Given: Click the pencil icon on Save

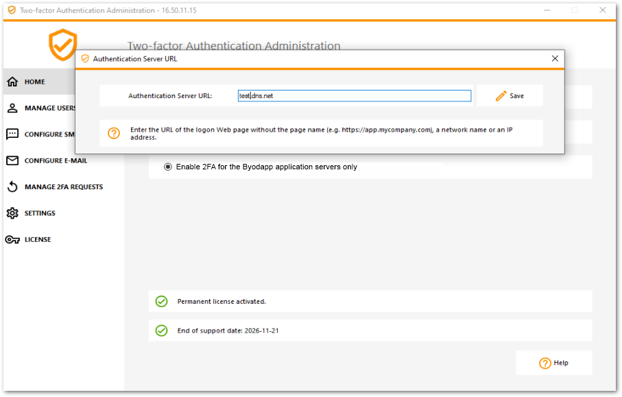Looking at the screenshot, I should coord(501,95).
